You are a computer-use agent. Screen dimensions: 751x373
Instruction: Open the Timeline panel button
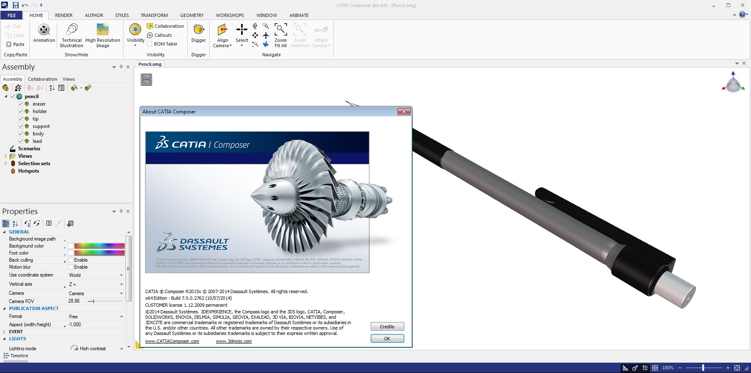16,356
